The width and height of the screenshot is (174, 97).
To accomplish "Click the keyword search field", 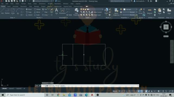I will [x=120, y=1].
